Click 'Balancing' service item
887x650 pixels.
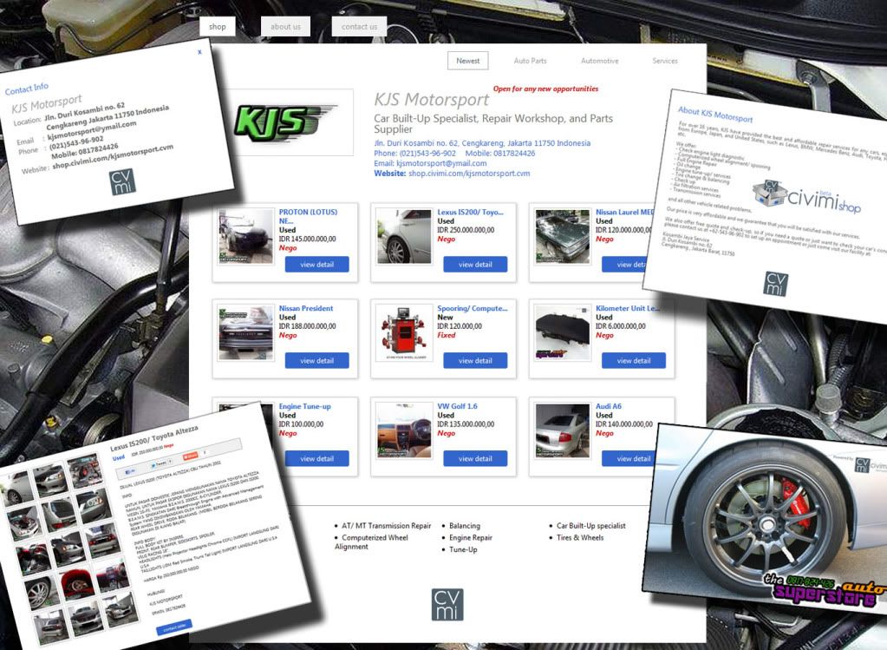point(465,525)
